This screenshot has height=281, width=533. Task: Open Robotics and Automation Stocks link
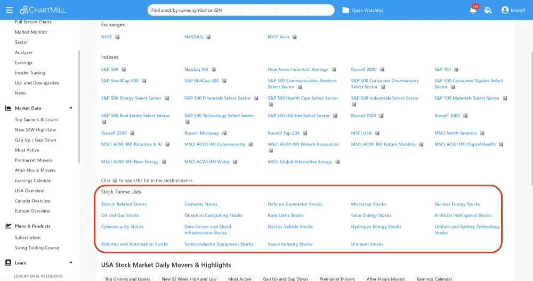135,244
